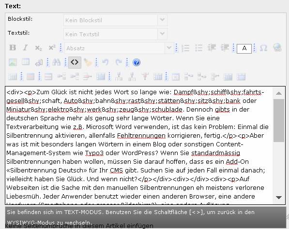The width and height of the screenshot is (289, 229).
Task: Click the "Textstil:" label
Action: 18,33
